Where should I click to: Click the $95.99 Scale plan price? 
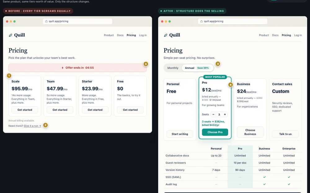[x=20, y=89]
